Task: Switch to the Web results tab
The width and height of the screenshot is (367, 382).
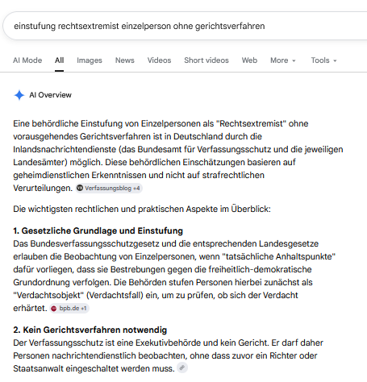Action: coord(249,60)
